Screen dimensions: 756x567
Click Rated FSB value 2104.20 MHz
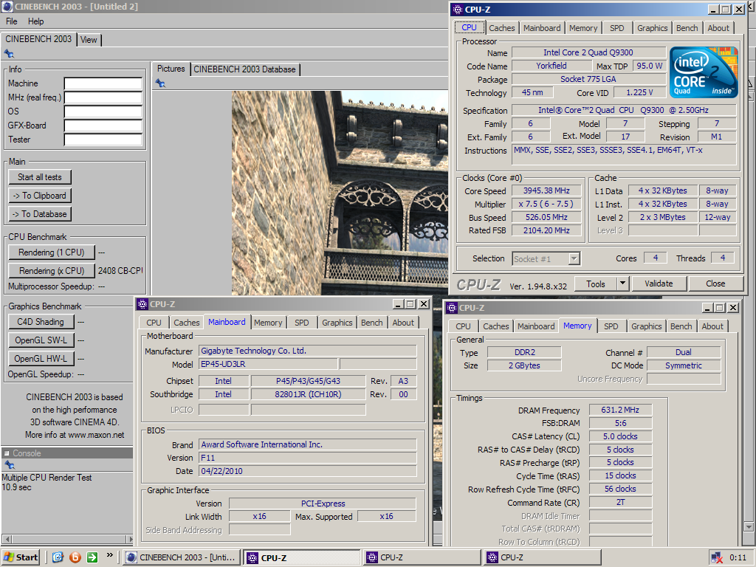coord(546,230)
